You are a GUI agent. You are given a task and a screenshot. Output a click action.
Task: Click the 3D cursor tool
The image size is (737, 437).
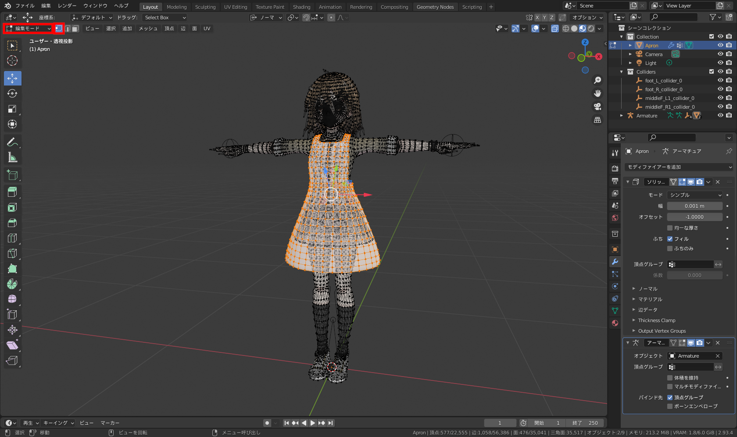[12, 60]
